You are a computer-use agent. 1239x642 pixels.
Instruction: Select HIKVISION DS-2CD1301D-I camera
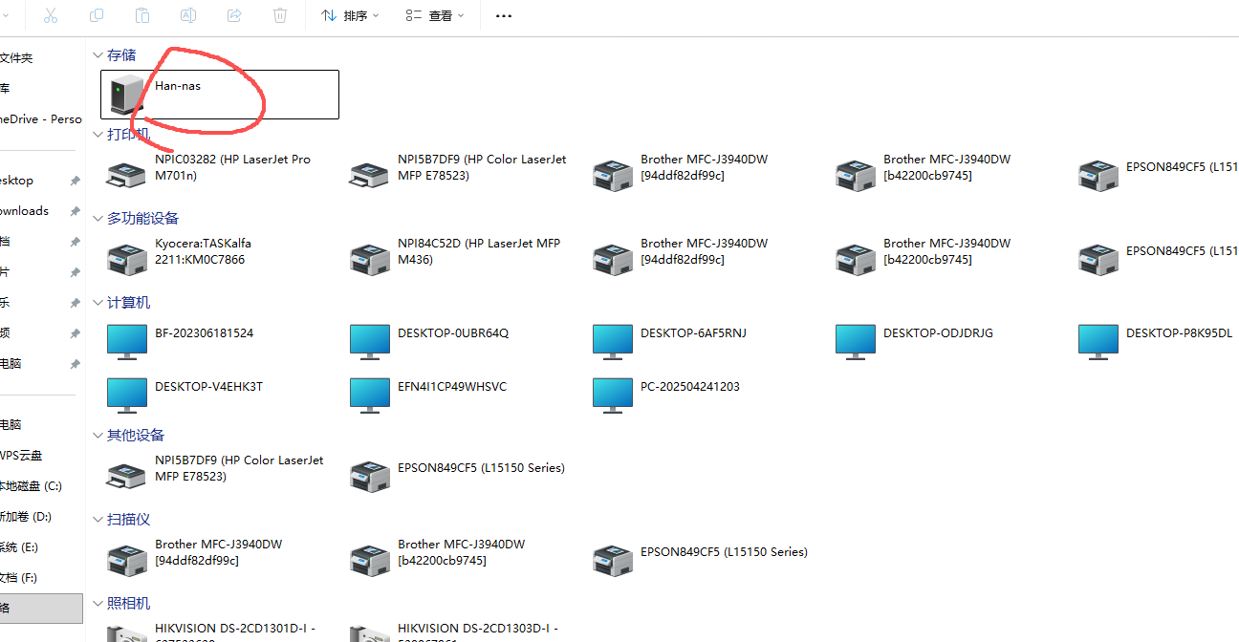(220, 631)
